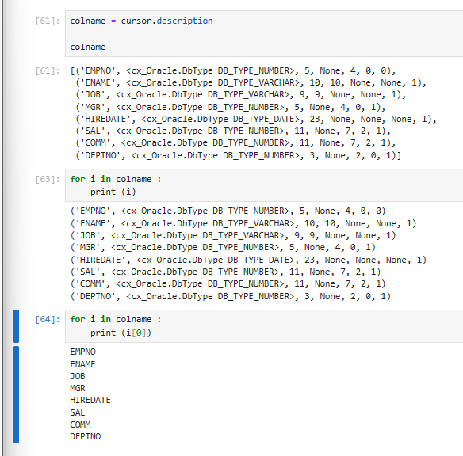This screenshot has height=456, width=463.
Task: Click COMM tuple in output 61 list
Action: click(x=235, y=143)
